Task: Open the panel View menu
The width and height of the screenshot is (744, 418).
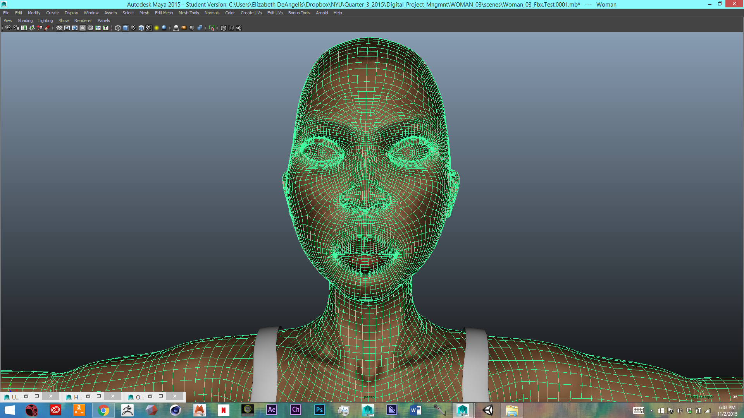Action: (x=8, y=21)
